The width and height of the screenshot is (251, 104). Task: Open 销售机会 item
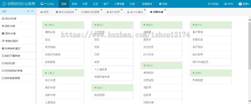point(211,40)
